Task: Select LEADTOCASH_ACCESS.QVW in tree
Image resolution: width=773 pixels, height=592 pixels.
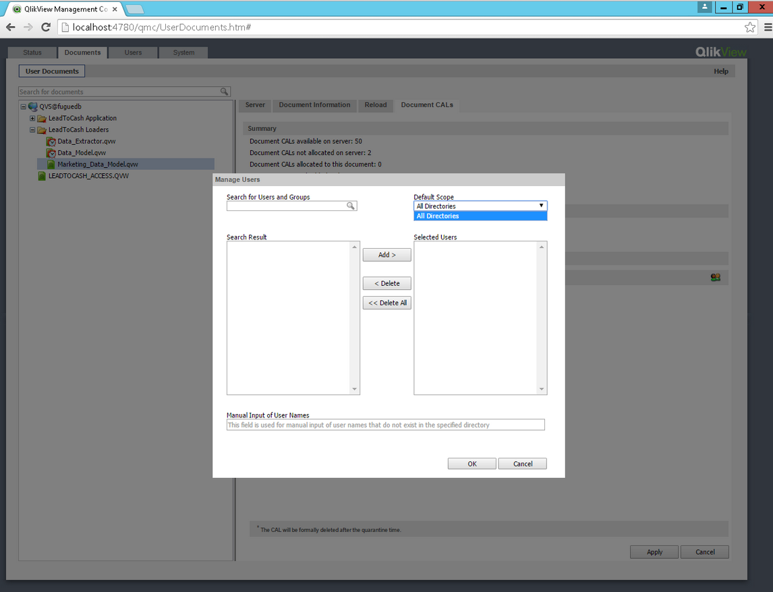Action: 88,176
